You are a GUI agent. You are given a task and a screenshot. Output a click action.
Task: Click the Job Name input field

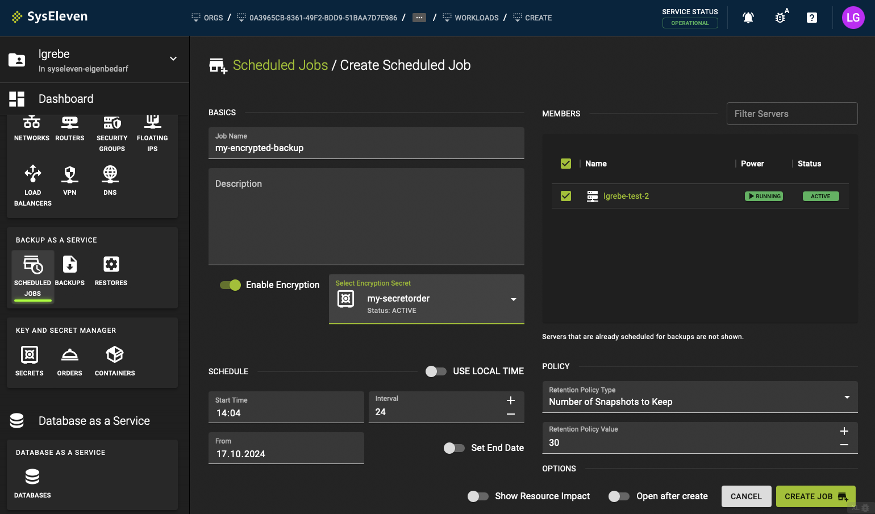[366, 143]
